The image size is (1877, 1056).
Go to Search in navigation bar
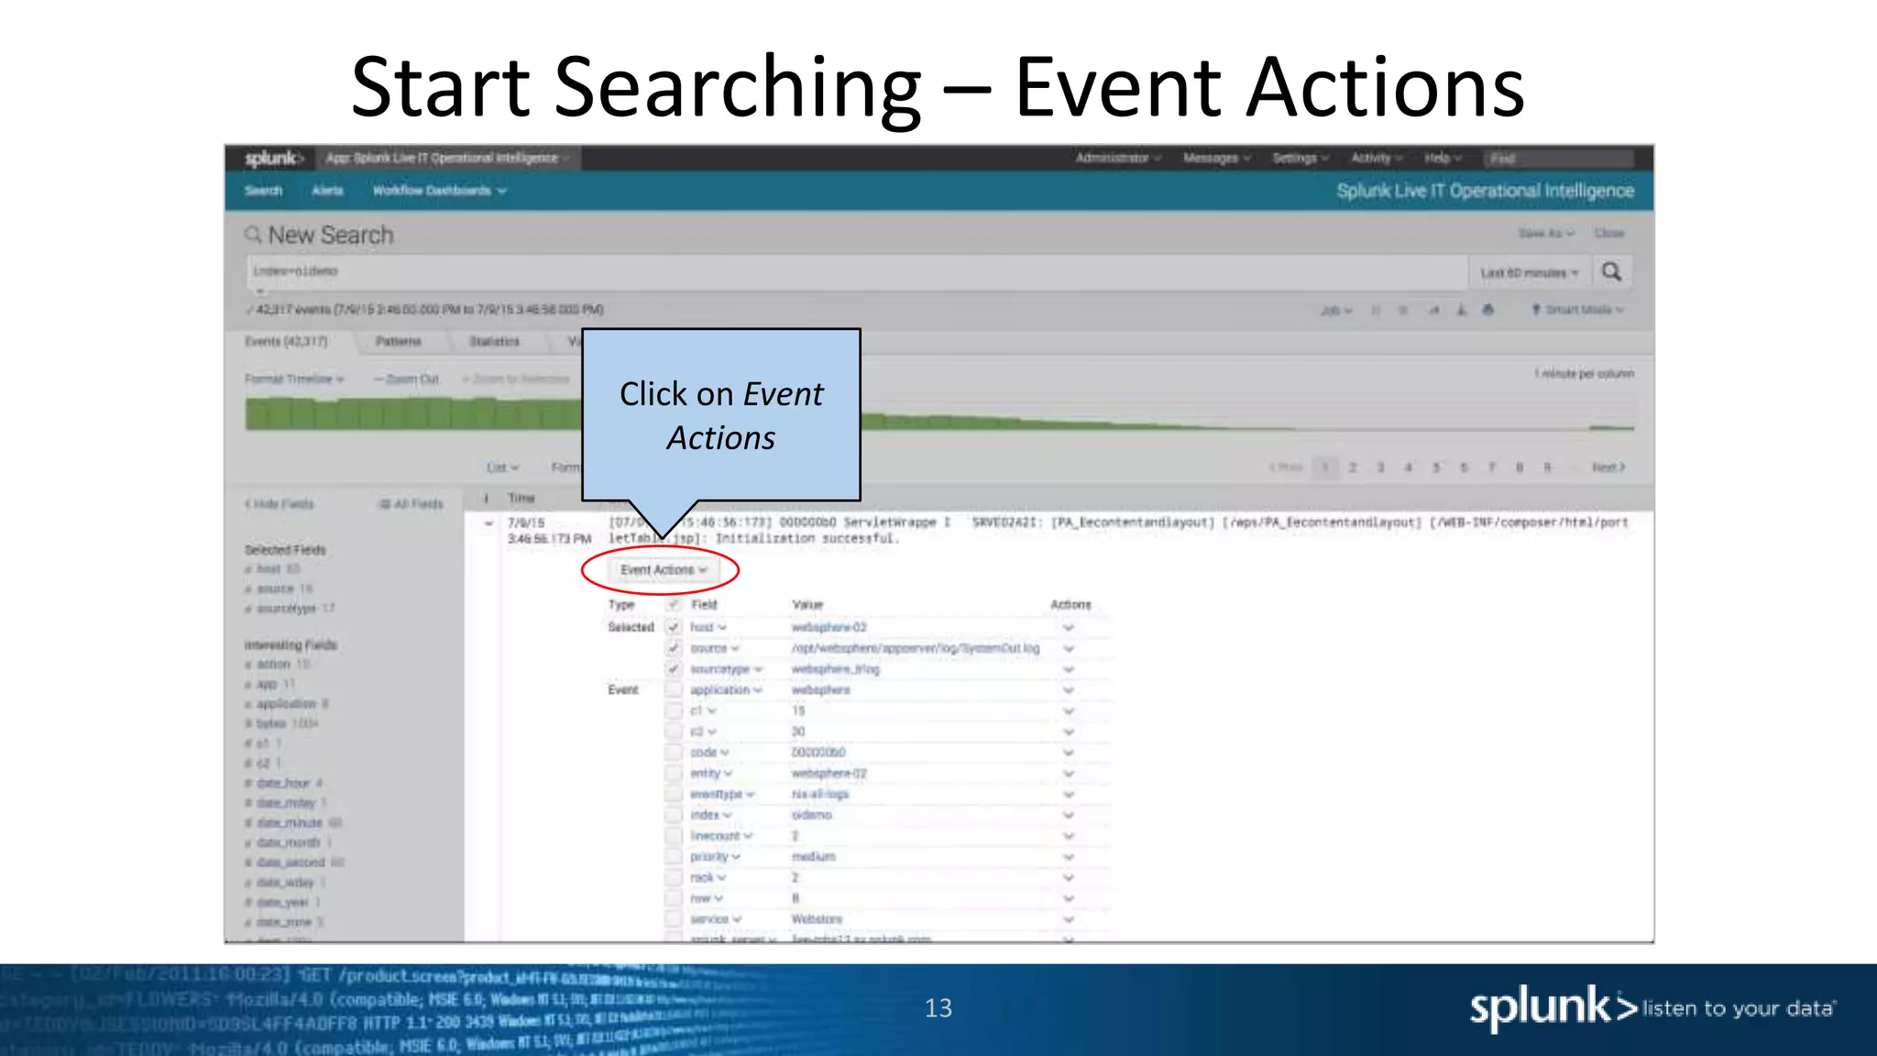[x=263, y=191]
